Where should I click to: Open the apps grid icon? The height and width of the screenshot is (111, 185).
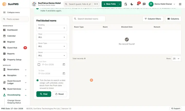tap(180, 4)
